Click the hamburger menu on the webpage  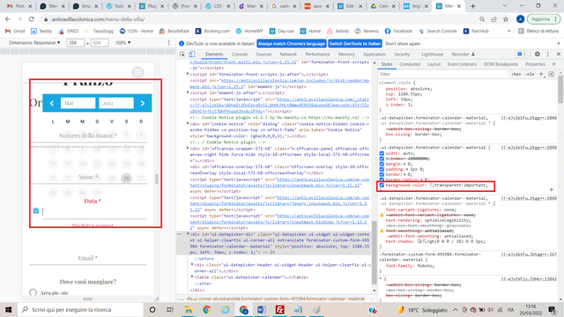pyautogui.click(x=137, y=72)
